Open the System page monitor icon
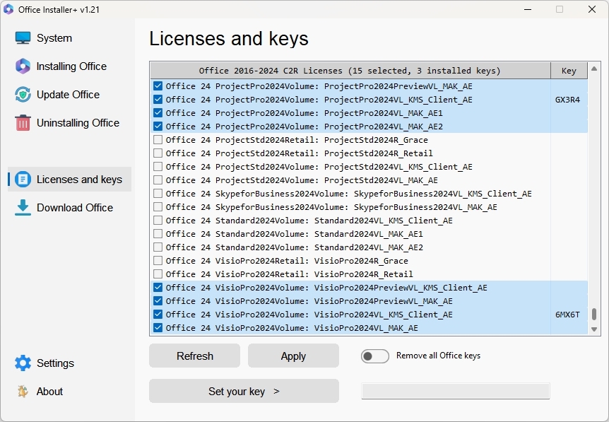Viewport: 609px width, 422px height. [x=23, y=38]
